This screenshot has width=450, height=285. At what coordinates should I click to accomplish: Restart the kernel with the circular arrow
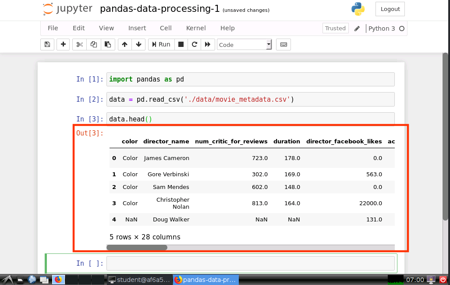[x=195, y=45]
